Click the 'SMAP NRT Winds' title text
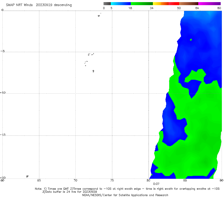 pyautogui.click(x=19, y=5)
